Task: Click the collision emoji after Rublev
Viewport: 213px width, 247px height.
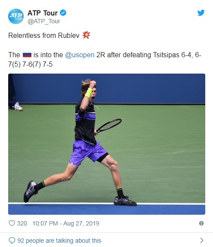Action: (86, 35)
